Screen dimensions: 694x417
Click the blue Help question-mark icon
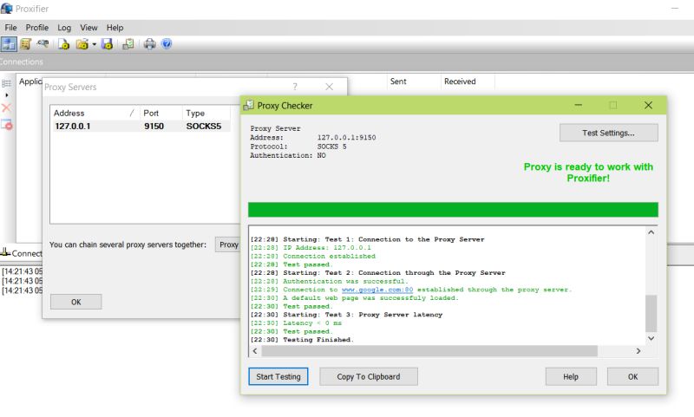click(167, 43)
